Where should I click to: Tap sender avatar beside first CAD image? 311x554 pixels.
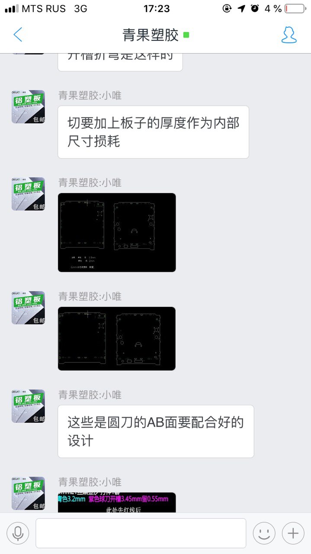pyautogui.click(x=28, y=194)
